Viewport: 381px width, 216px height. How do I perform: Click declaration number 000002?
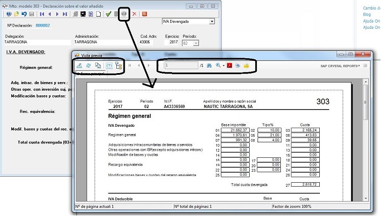(x=43, y=25)
